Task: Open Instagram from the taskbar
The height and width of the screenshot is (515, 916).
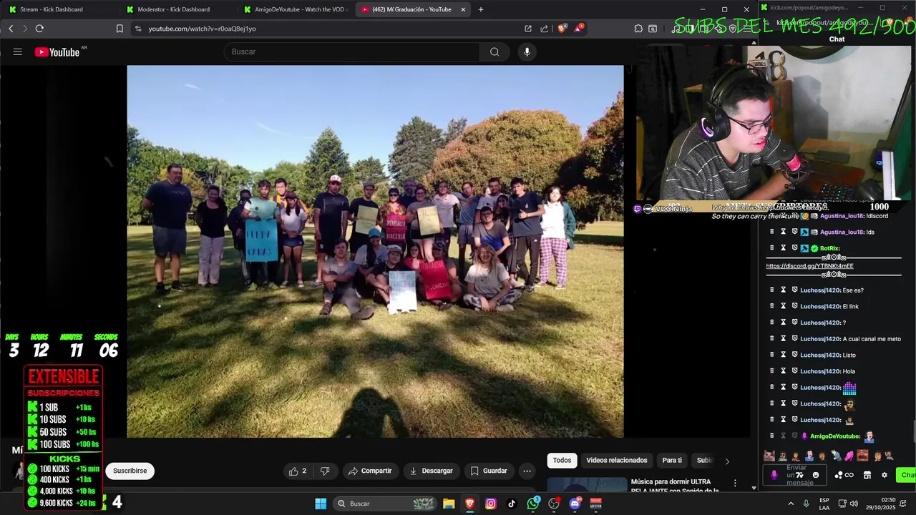Action: pos(490,504)
